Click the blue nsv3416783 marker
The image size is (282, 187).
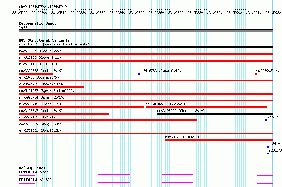pyautogui.click(x=139, y=74)
